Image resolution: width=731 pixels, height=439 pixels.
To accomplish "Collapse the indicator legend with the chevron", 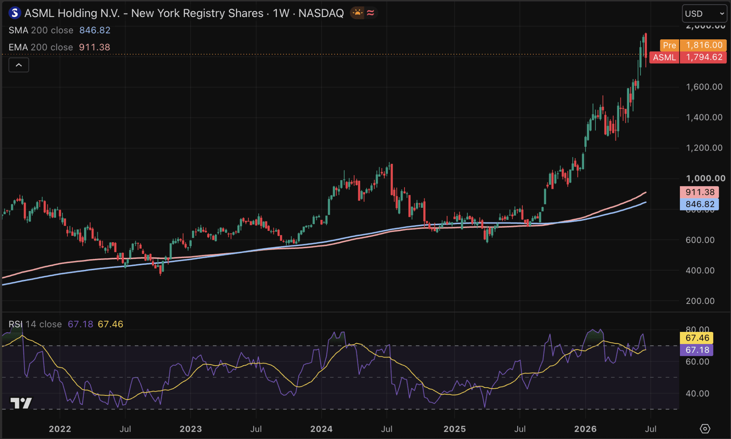I will point(19,65).
